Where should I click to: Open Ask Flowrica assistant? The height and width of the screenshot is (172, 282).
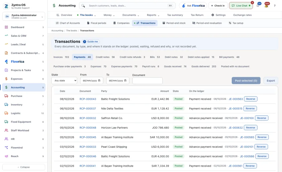[x=193, y=6]
